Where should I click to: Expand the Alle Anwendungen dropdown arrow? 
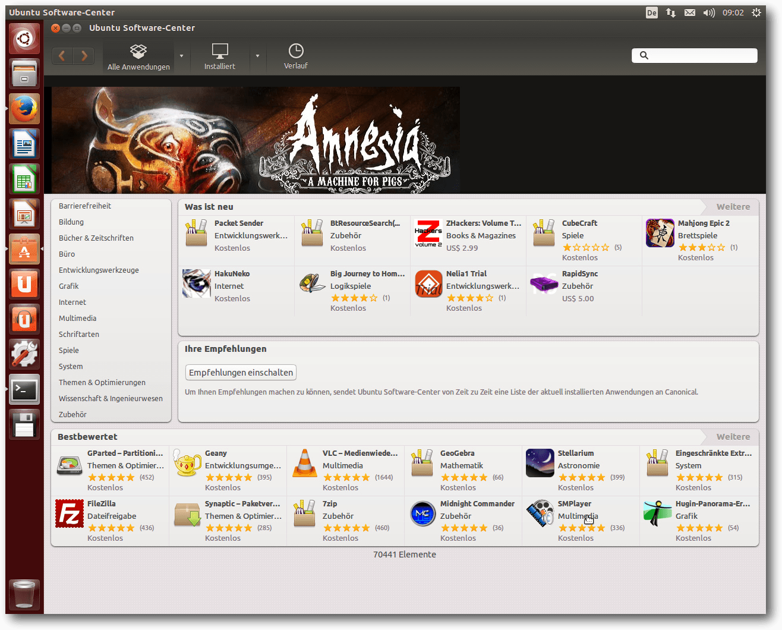tap(181, 56)
